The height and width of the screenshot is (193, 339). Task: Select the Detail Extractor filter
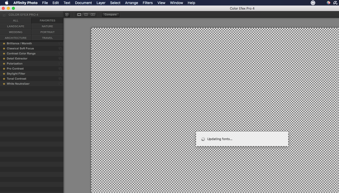(32, 58)
